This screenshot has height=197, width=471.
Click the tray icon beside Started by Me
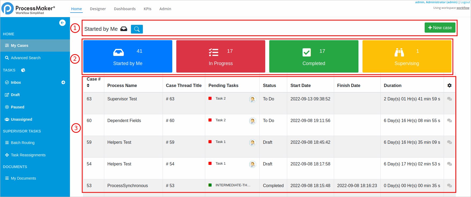pyautogui.click(x=124, y=29)
